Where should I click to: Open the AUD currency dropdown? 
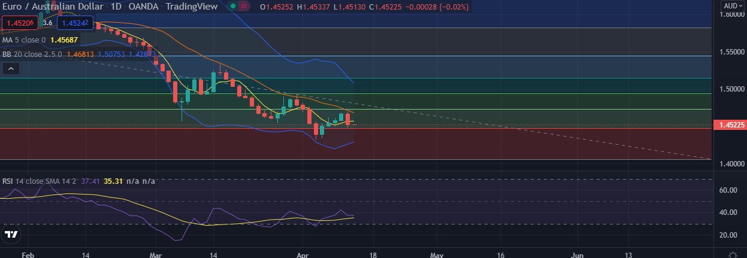[x=732, y=5]
